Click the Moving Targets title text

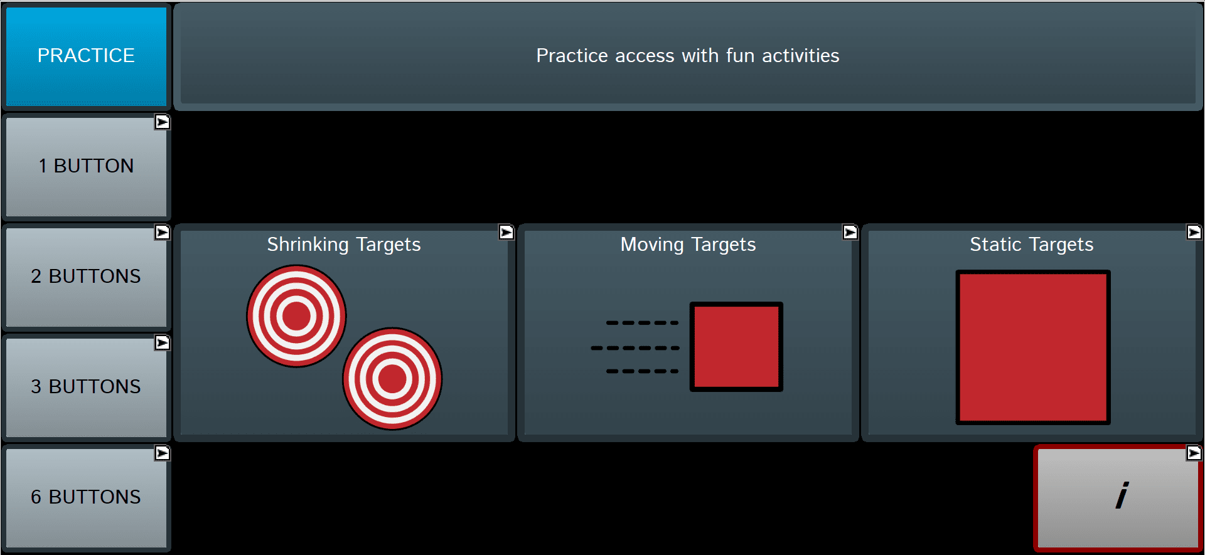(688, 245)
